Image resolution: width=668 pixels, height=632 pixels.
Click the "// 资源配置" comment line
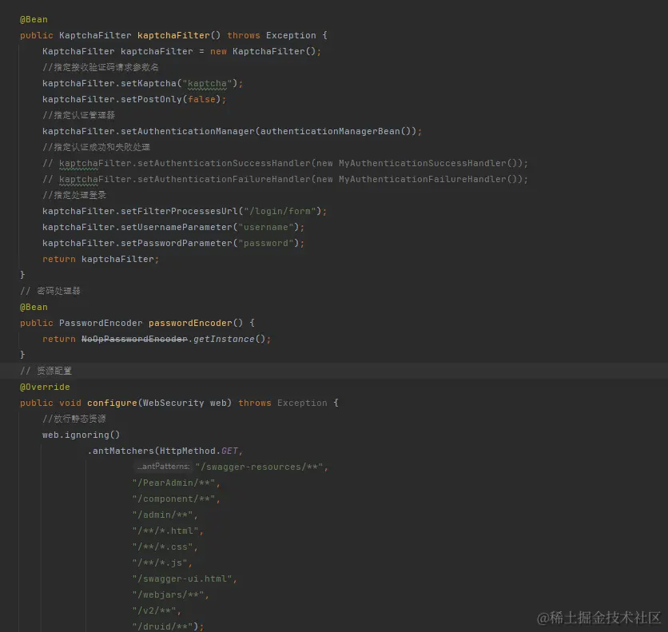click(46, 371)
